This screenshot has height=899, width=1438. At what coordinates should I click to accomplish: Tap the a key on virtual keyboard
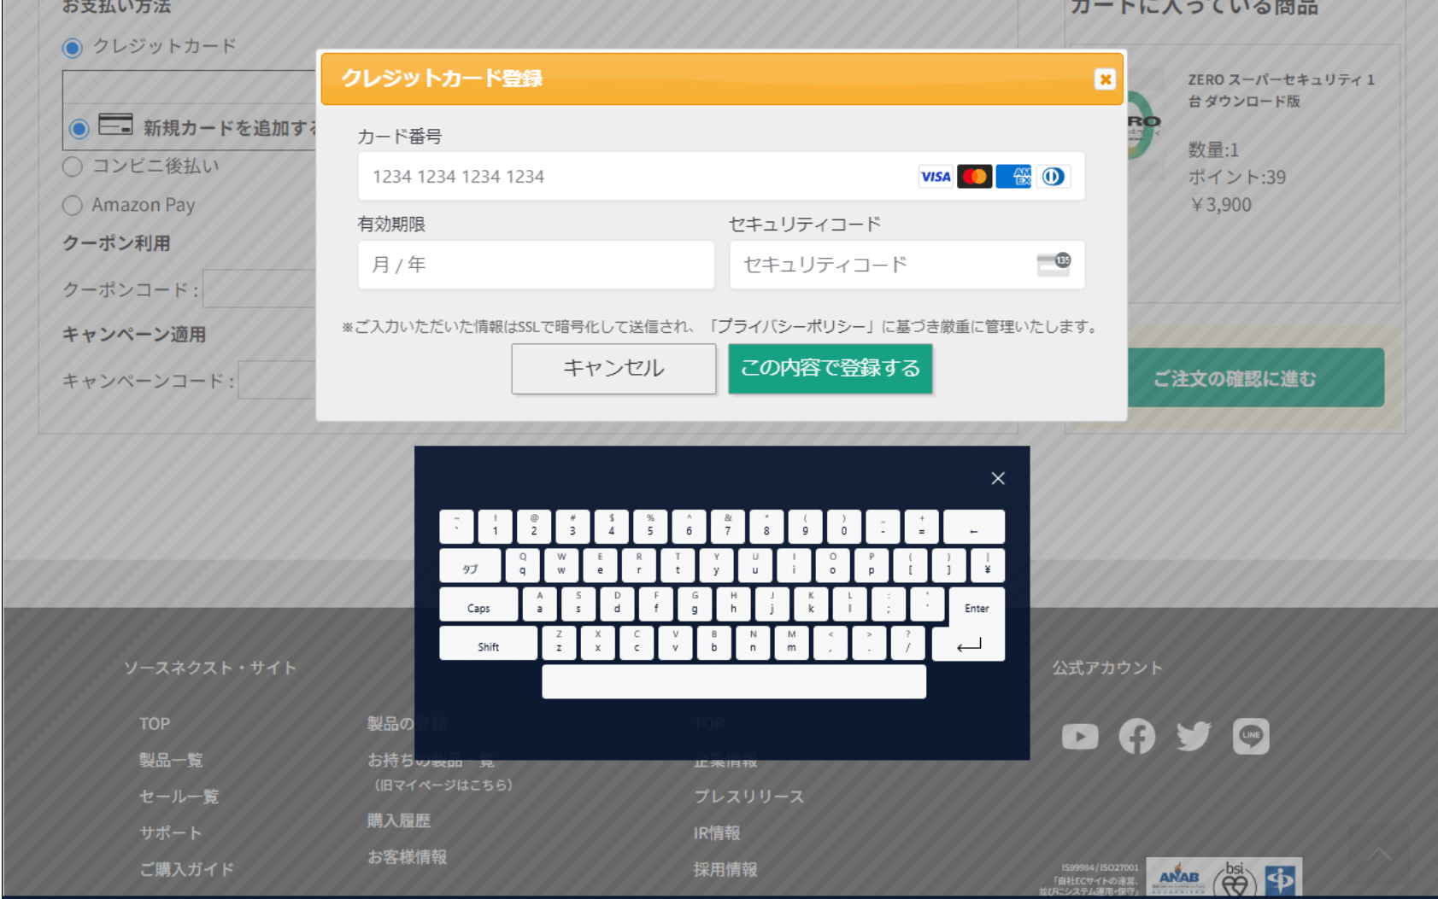(539, 604)
